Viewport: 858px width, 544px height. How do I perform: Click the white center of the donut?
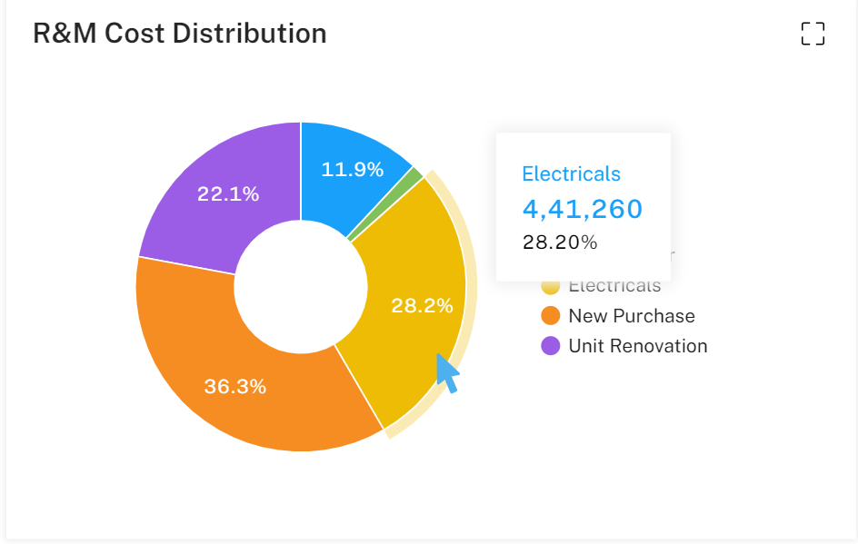(301, 286)
